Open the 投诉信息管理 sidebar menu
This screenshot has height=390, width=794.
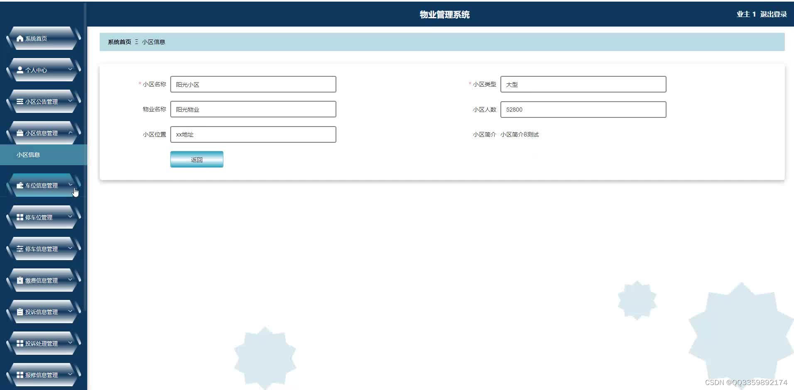[x=44, y=312]
